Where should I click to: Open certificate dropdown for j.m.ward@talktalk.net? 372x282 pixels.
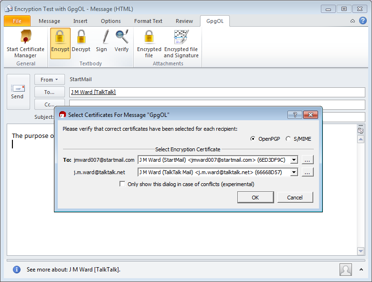point(294,172)
